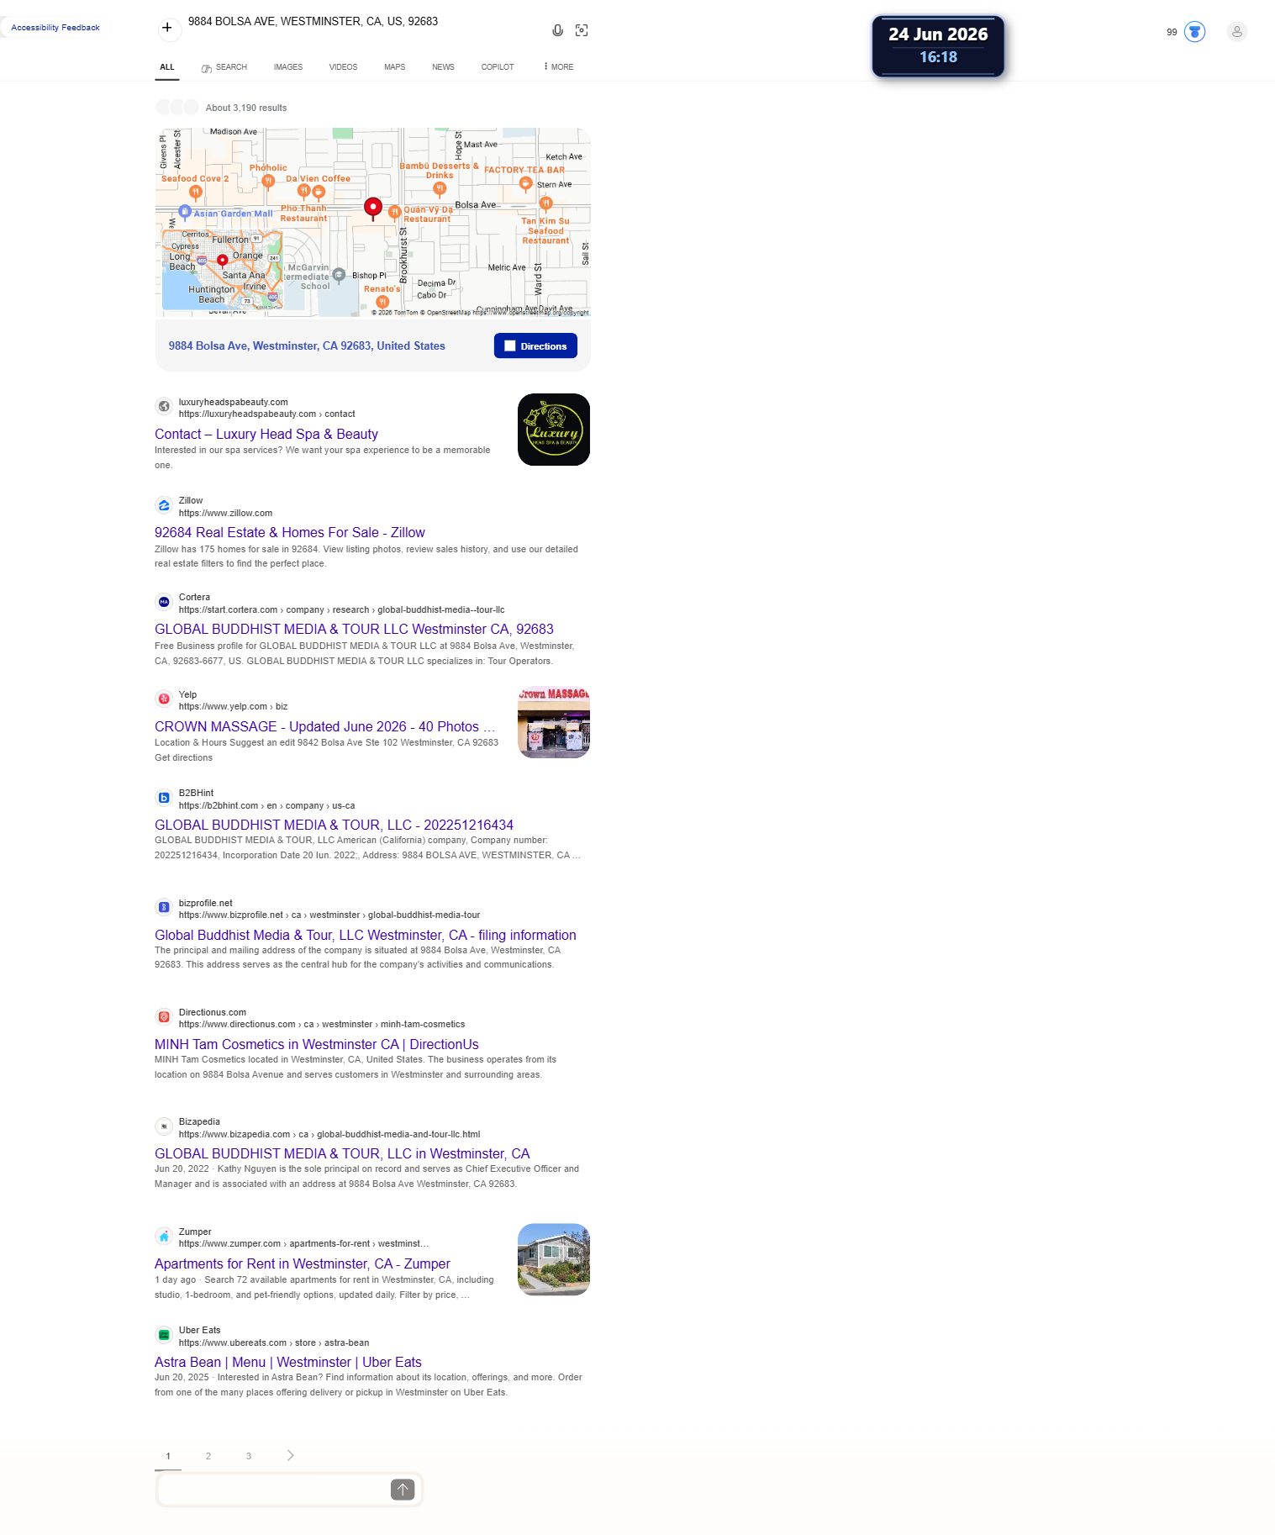This screenshot has width=1275, height=1535.
Task: Switch to the Images tab
Action: click(288, 67)
